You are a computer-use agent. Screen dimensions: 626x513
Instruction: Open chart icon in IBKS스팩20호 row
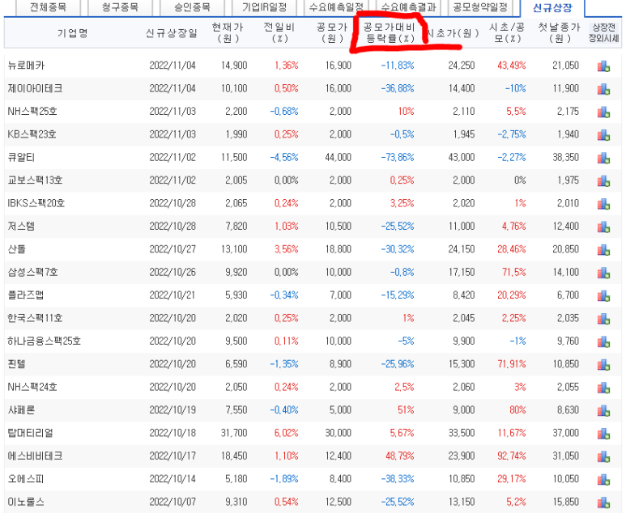603,204
